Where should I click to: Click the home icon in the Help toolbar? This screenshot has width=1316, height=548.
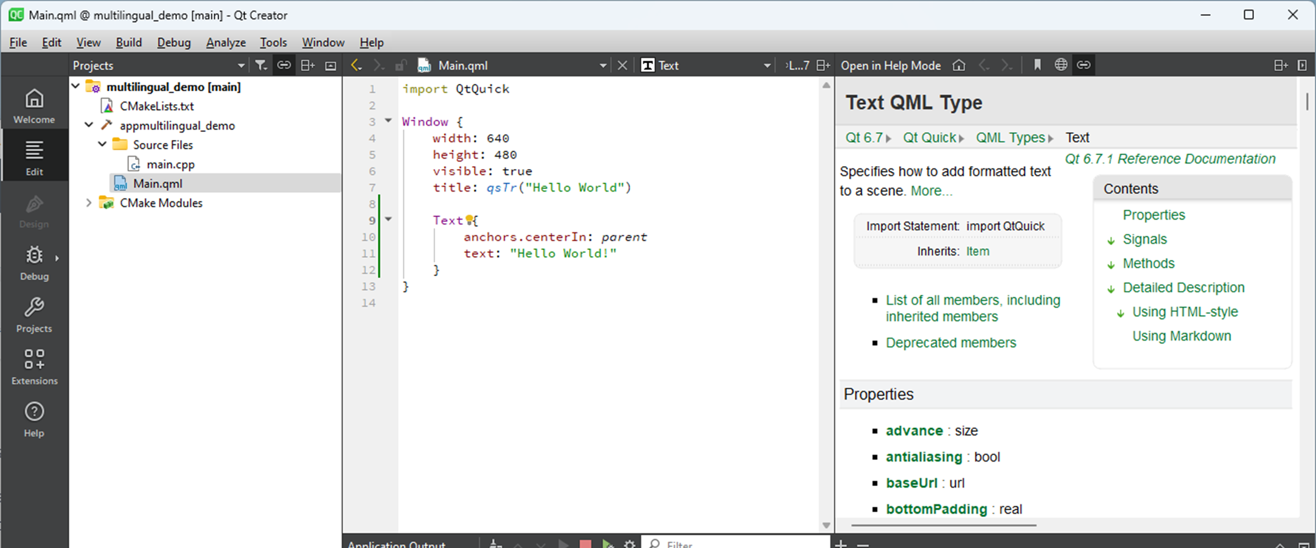click(959, 65)
